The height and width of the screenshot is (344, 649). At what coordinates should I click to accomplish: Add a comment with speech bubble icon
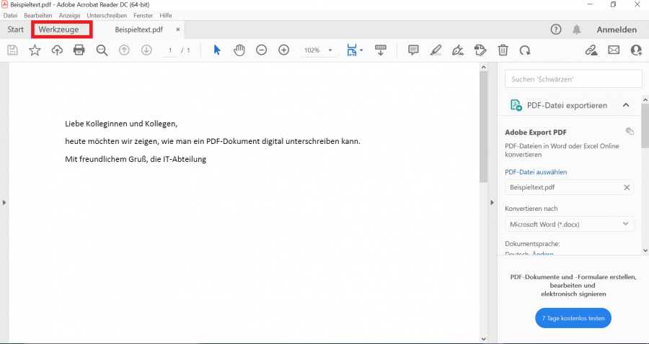point(413,50)
